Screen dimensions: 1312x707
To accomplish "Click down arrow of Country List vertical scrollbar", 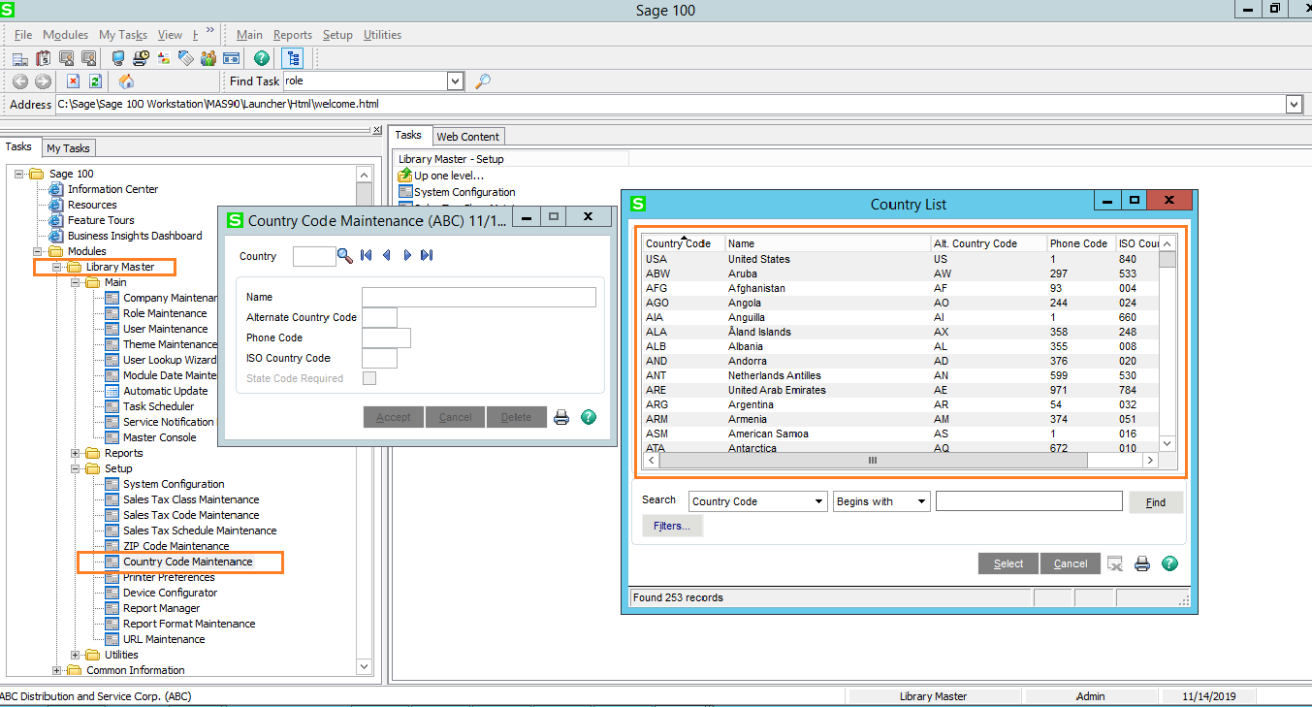I will [1168, 443].
